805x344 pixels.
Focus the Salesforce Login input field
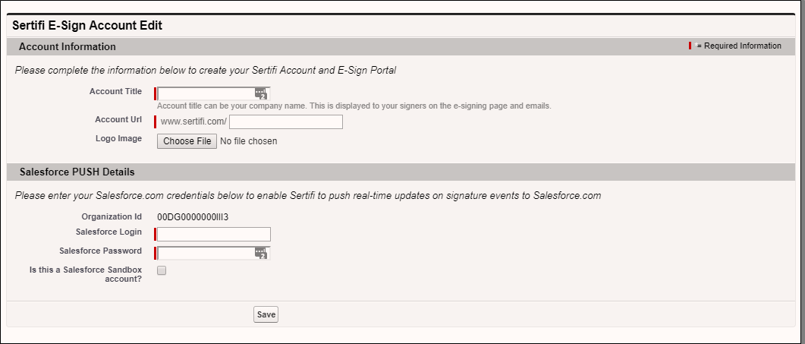tap(213, 234)
